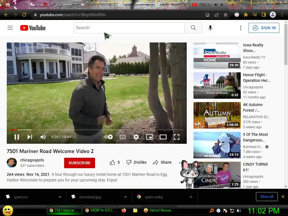Switch to Google spam search tab
This screenshot has width=288, height=216.
click(133, 5)
